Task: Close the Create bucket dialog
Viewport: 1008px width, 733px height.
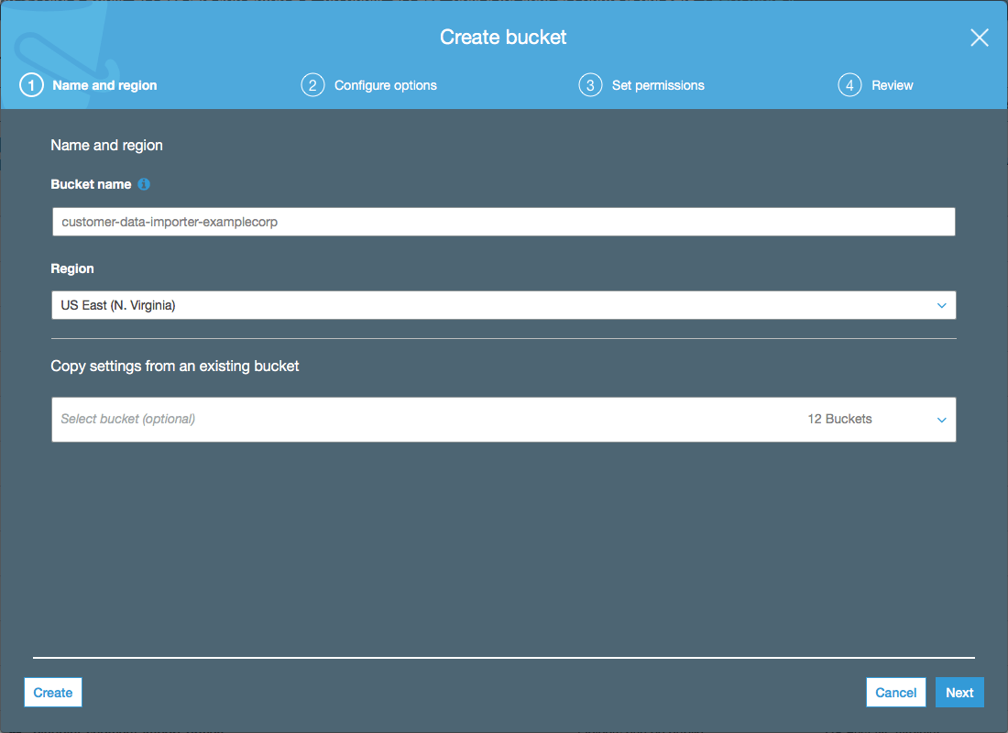Action: point(979,38)
